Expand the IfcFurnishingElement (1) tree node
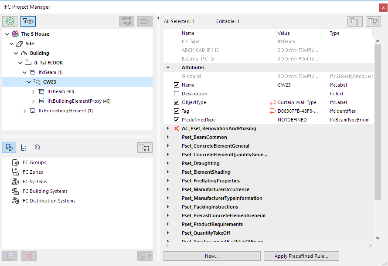 tap(25, 111)
